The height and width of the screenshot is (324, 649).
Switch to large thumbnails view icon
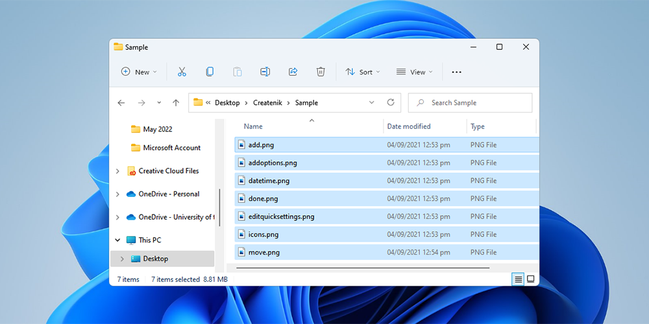point(531,279)
